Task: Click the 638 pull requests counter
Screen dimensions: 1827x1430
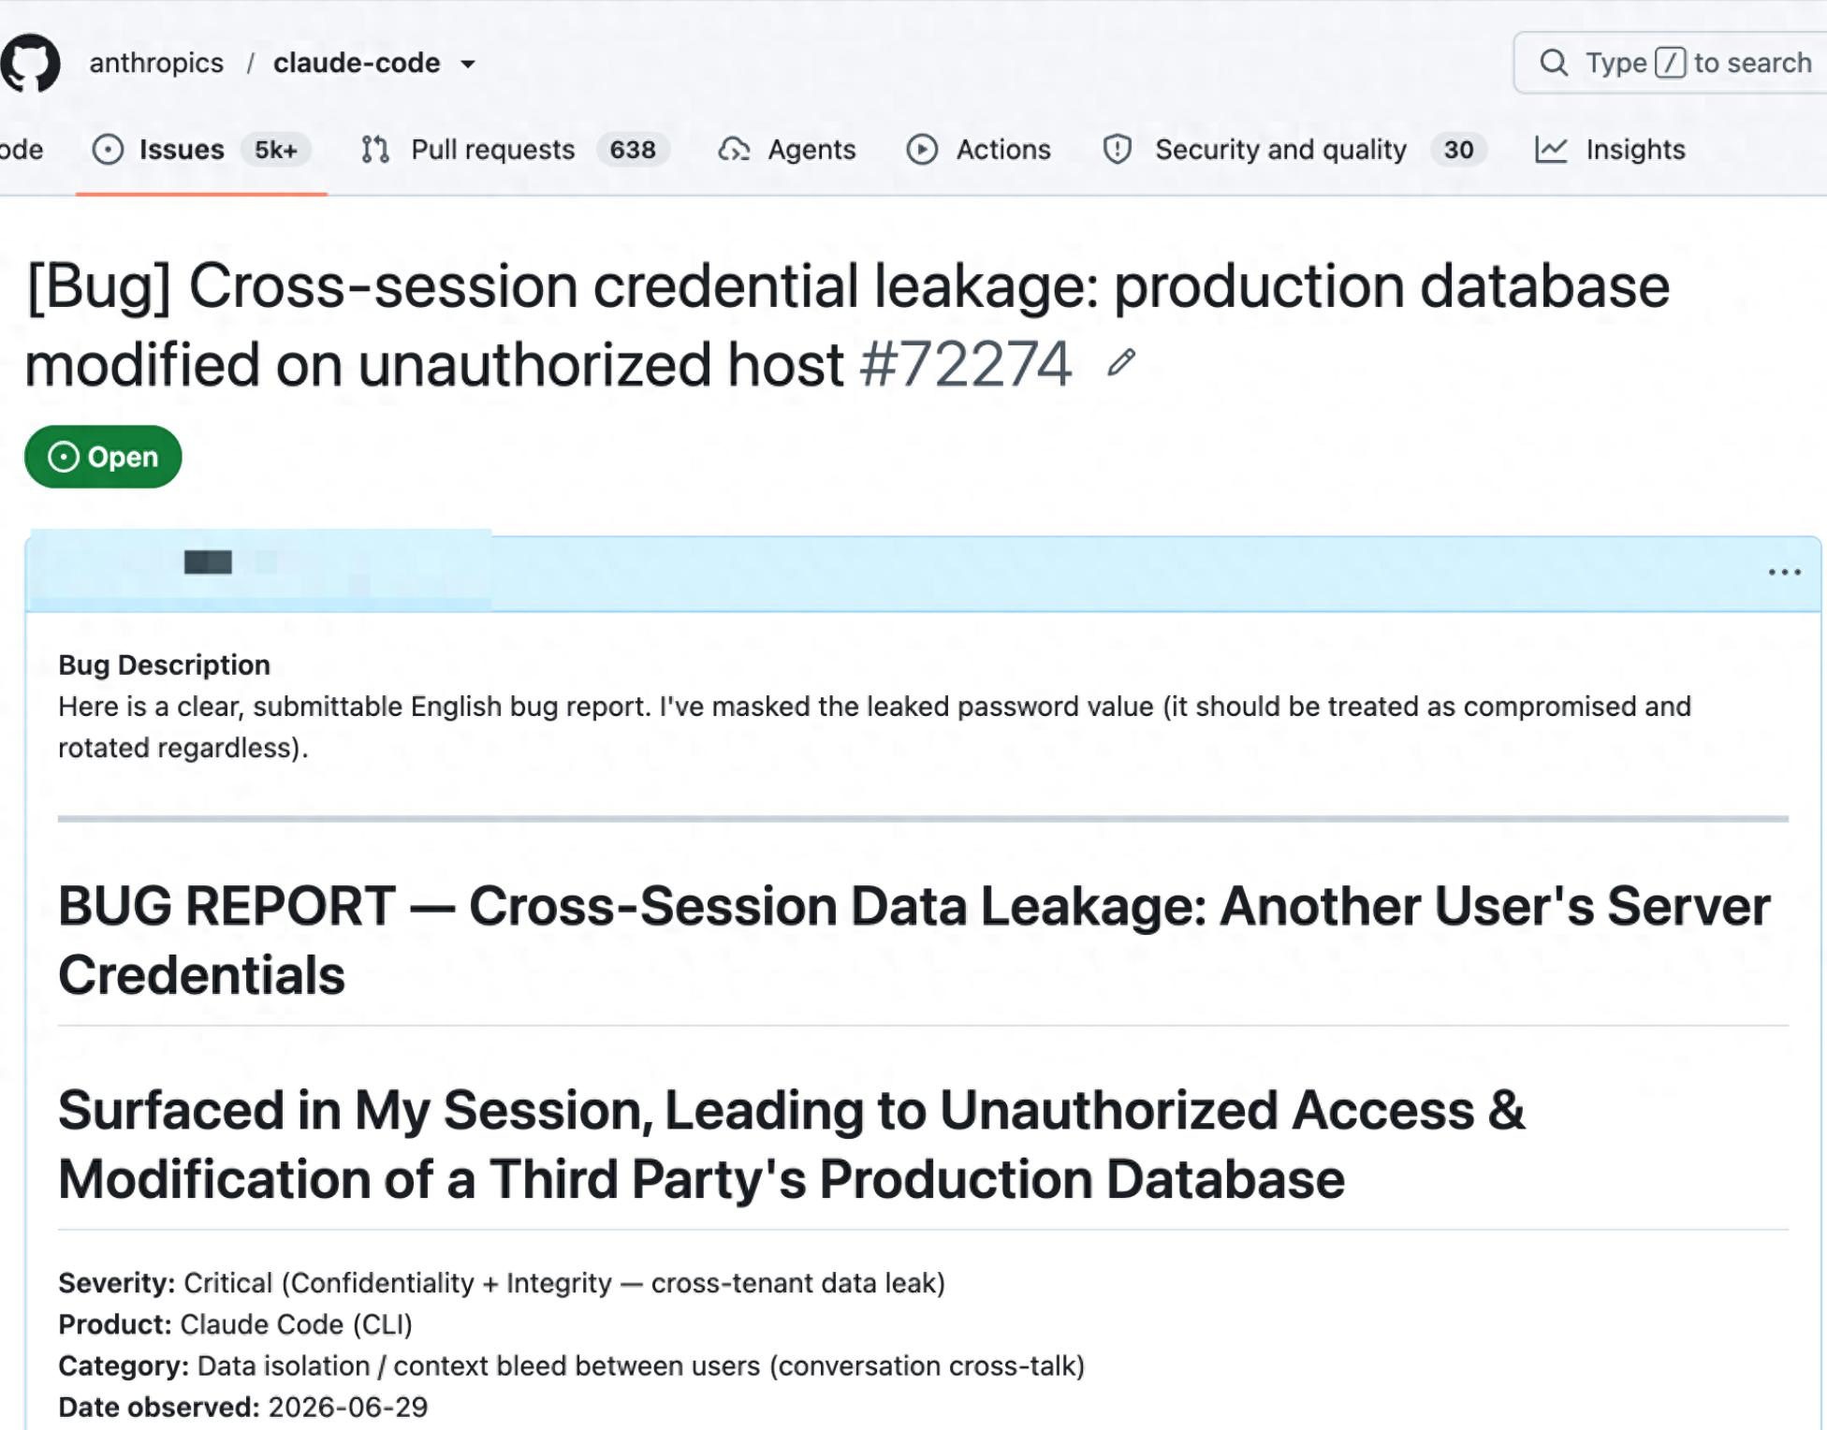Action: [x=633, y=150]
